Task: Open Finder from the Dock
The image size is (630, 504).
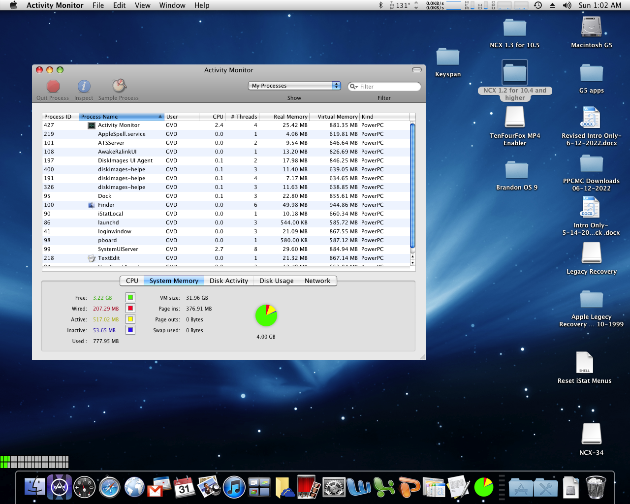Action: tap(34, 487)
